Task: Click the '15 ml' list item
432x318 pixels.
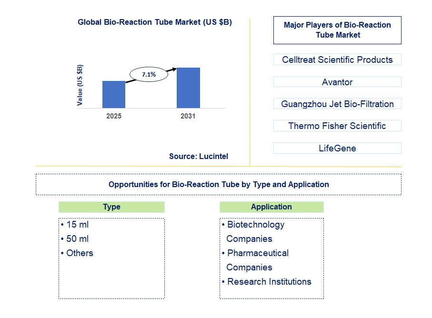Action: tap(75, 224)
